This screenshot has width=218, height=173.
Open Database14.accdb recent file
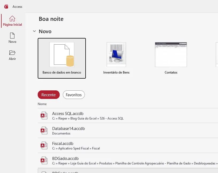(x=128, y=130)
